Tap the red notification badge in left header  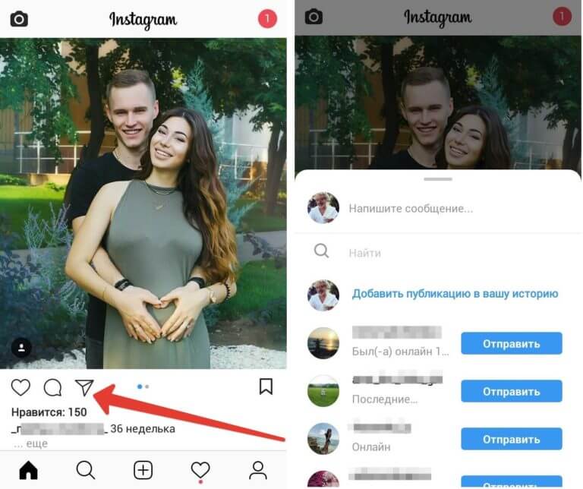click(267, 18)
